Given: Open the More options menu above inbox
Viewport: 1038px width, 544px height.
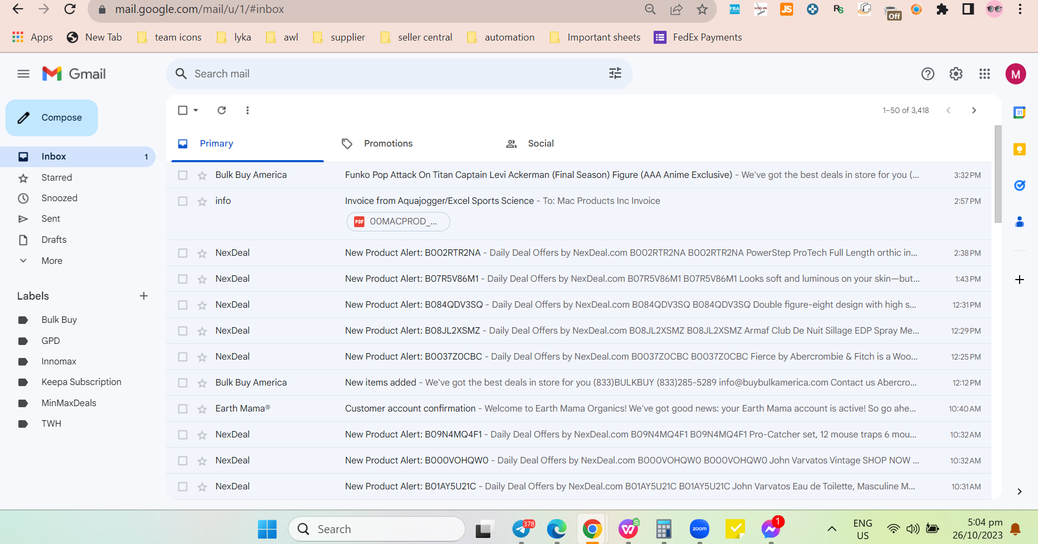Looking at the screenshot, I should [x=248, y=110].
